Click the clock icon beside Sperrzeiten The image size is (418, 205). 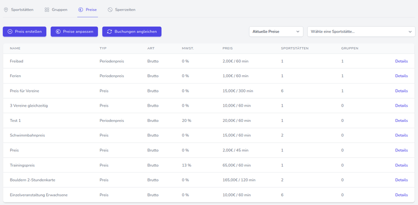point(110,10)
